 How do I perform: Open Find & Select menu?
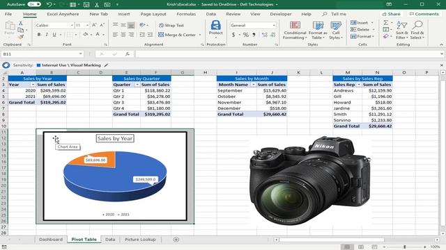[x=417, y=30]
